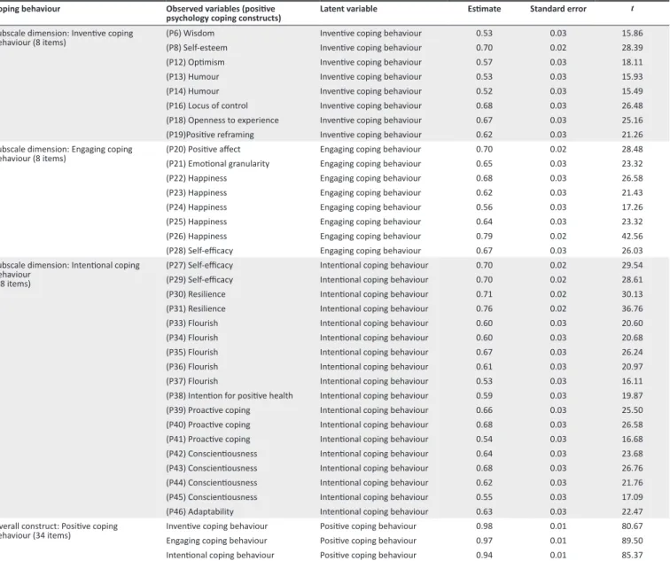This screenshot has height=561, width=670.
Task: Click the standard error in the P46 Adaptability row
Action: [x=558, y=512]
